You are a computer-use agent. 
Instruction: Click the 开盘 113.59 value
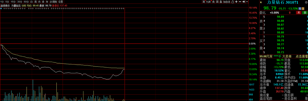pyautogui.click(x=304, y=60)
